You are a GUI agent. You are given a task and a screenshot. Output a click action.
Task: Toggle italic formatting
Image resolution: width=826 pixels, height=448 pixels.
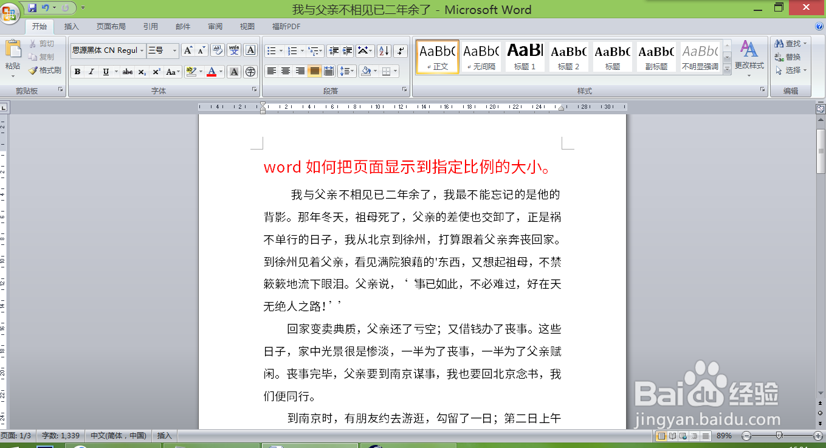click(91, 72)
